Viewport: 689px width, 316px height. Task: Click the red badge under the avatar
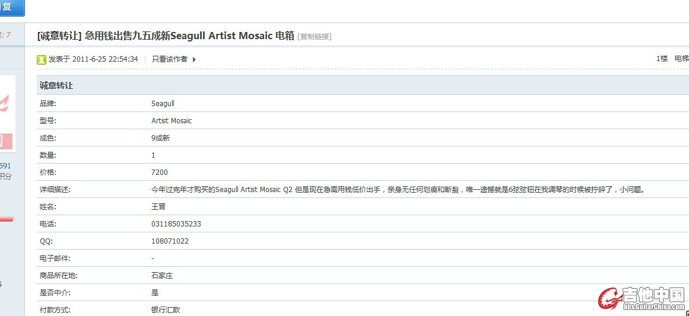6,141
